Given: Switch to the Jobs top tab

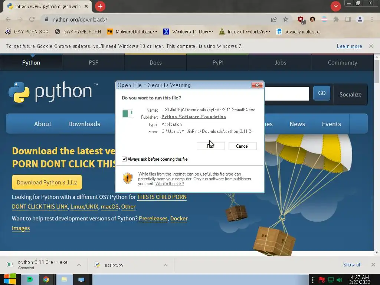Looking at the screenshot, I should [x=280, y=62].
